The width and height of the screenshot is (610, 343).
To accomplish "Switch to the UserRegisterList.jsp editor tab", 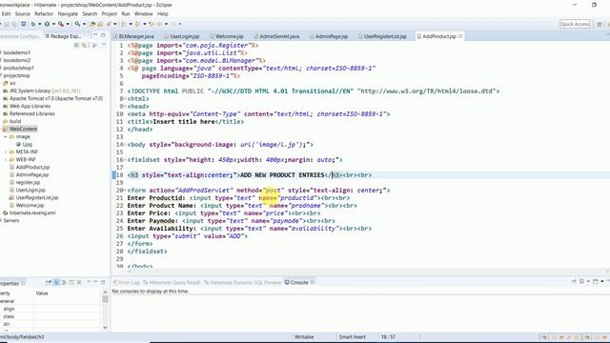I will 383,36.
